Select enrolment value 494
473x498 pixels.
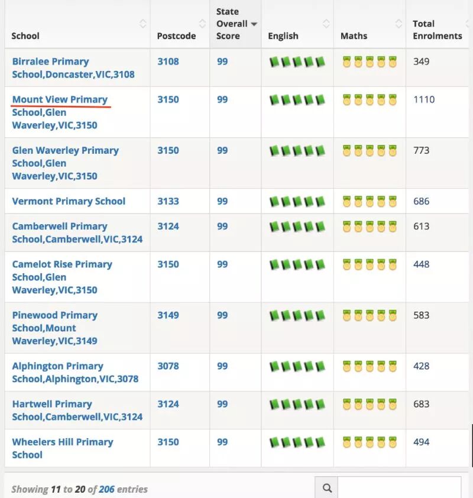click(421, 442)
